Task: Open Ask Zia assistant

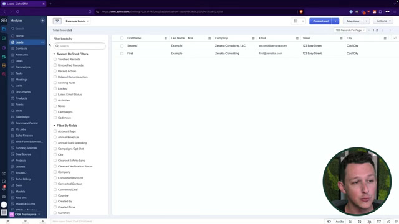Action: (339, 222)
